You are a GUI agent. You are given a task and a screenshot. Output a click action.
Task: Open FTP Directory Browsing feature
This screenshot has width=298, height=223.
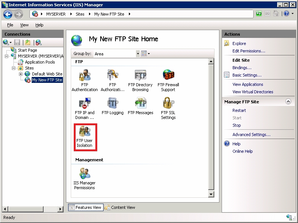point(140,80)
